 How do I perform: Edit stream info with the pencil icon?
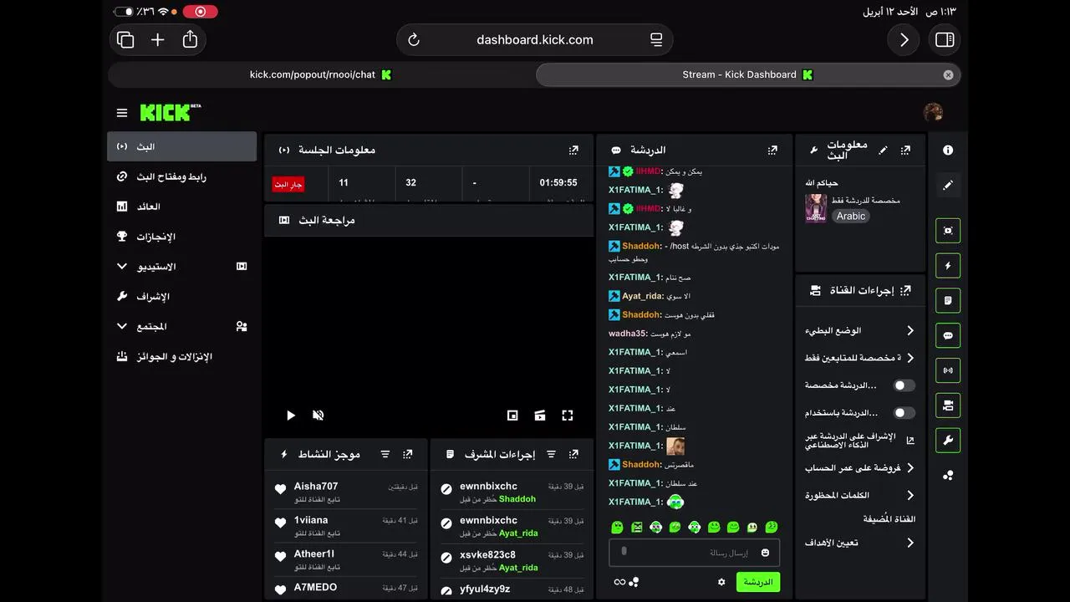[883, 150]
